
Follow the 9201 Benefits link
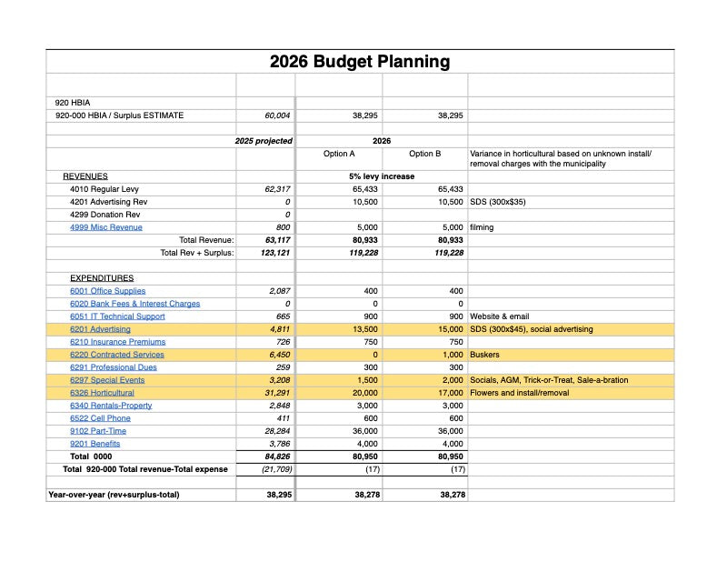[x=95, y=444]
